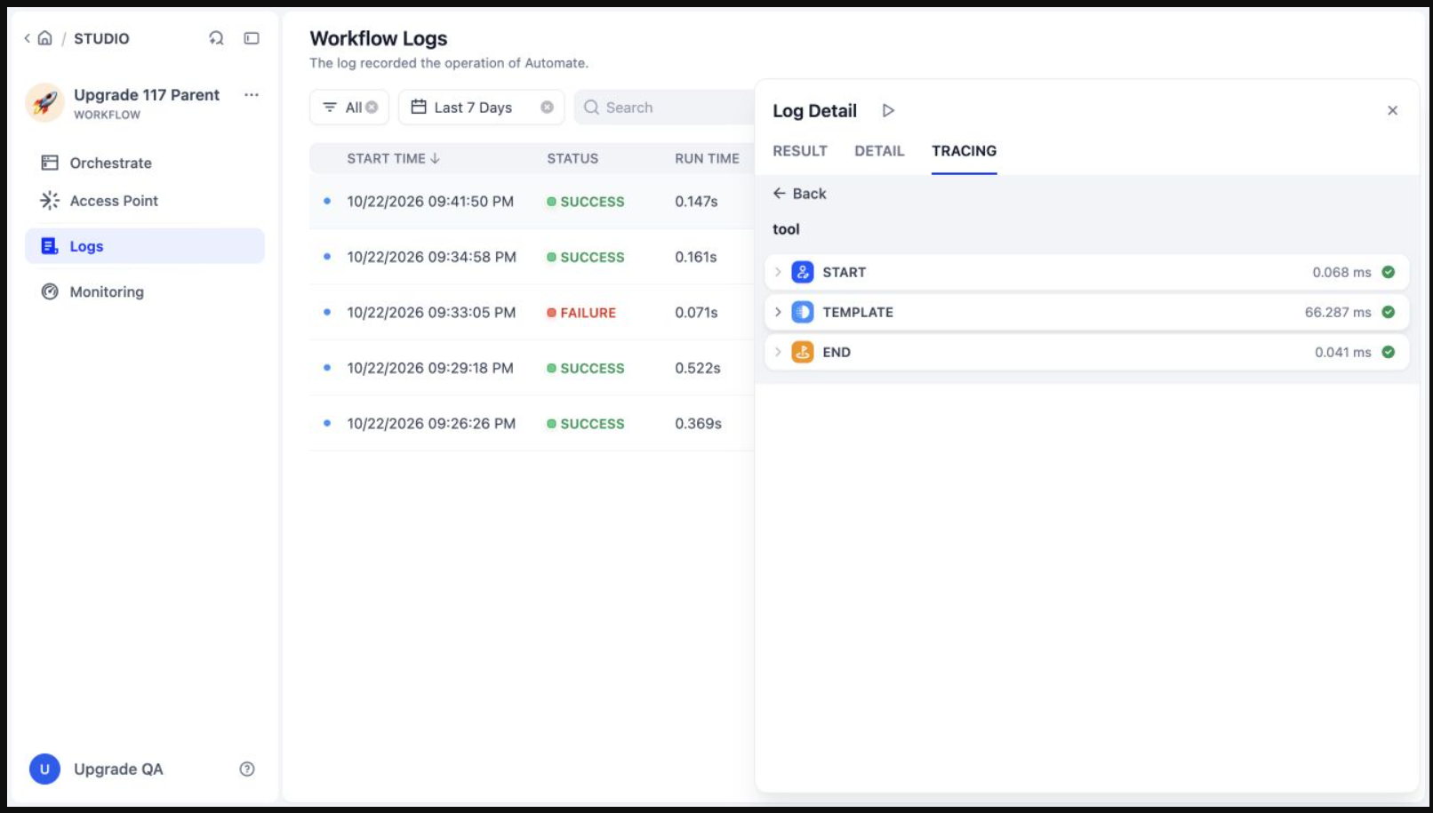This screenshot has width=1433, height=813.
Task: Click the 66.287 ms duration value
Action: pyautogui.click(x=1338, y=312)
